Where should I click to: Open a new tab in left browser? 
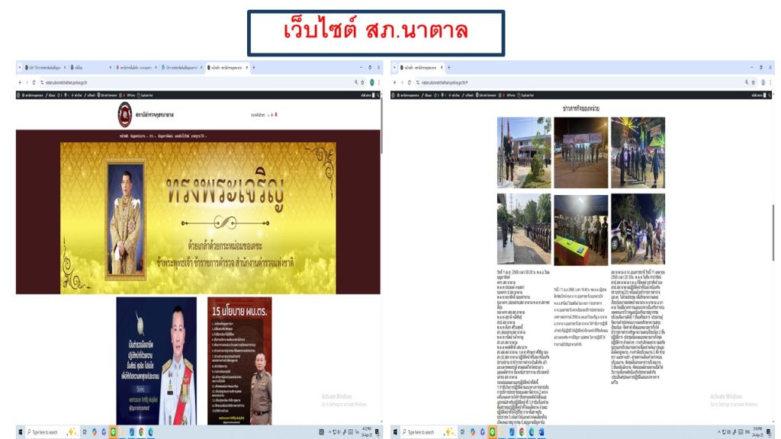coord(253,67)
